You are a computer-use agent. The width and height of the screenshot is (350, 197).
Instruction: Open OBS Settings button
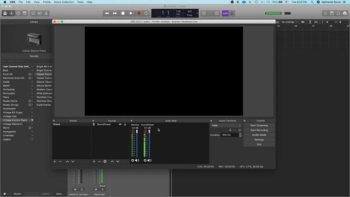click(259, 140)
